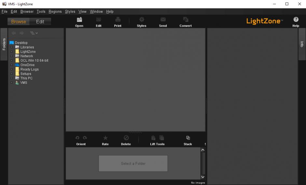Select the Libraries folder

(27, 47)
